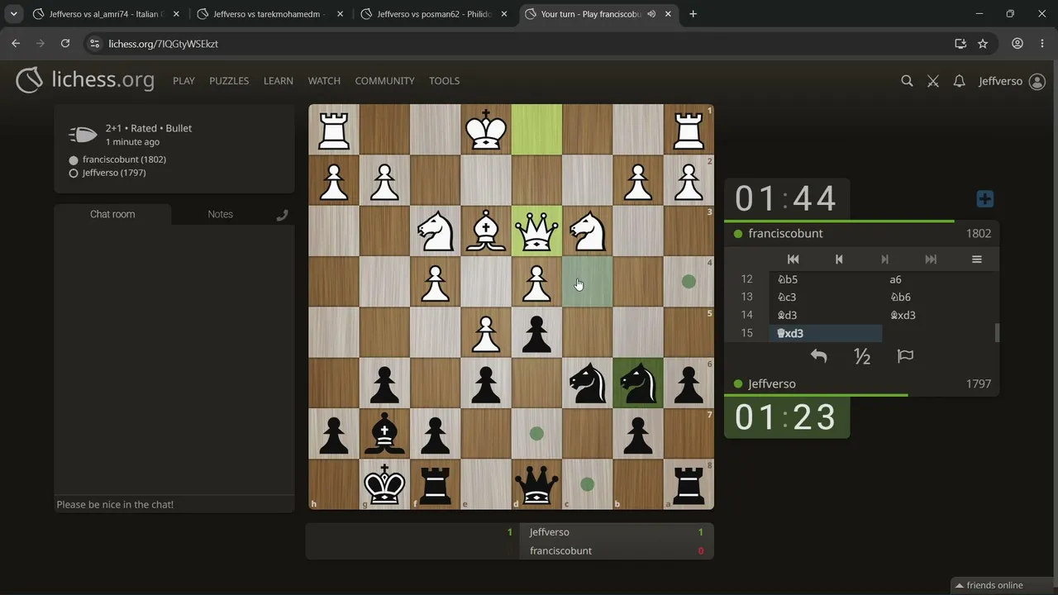Open the WATCH menu
Viewport: 1058px width, 595px height.
click(324, 81)
